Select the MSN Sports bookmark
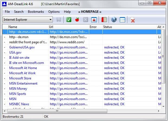168x121 pixels. (x=82, y=94)
